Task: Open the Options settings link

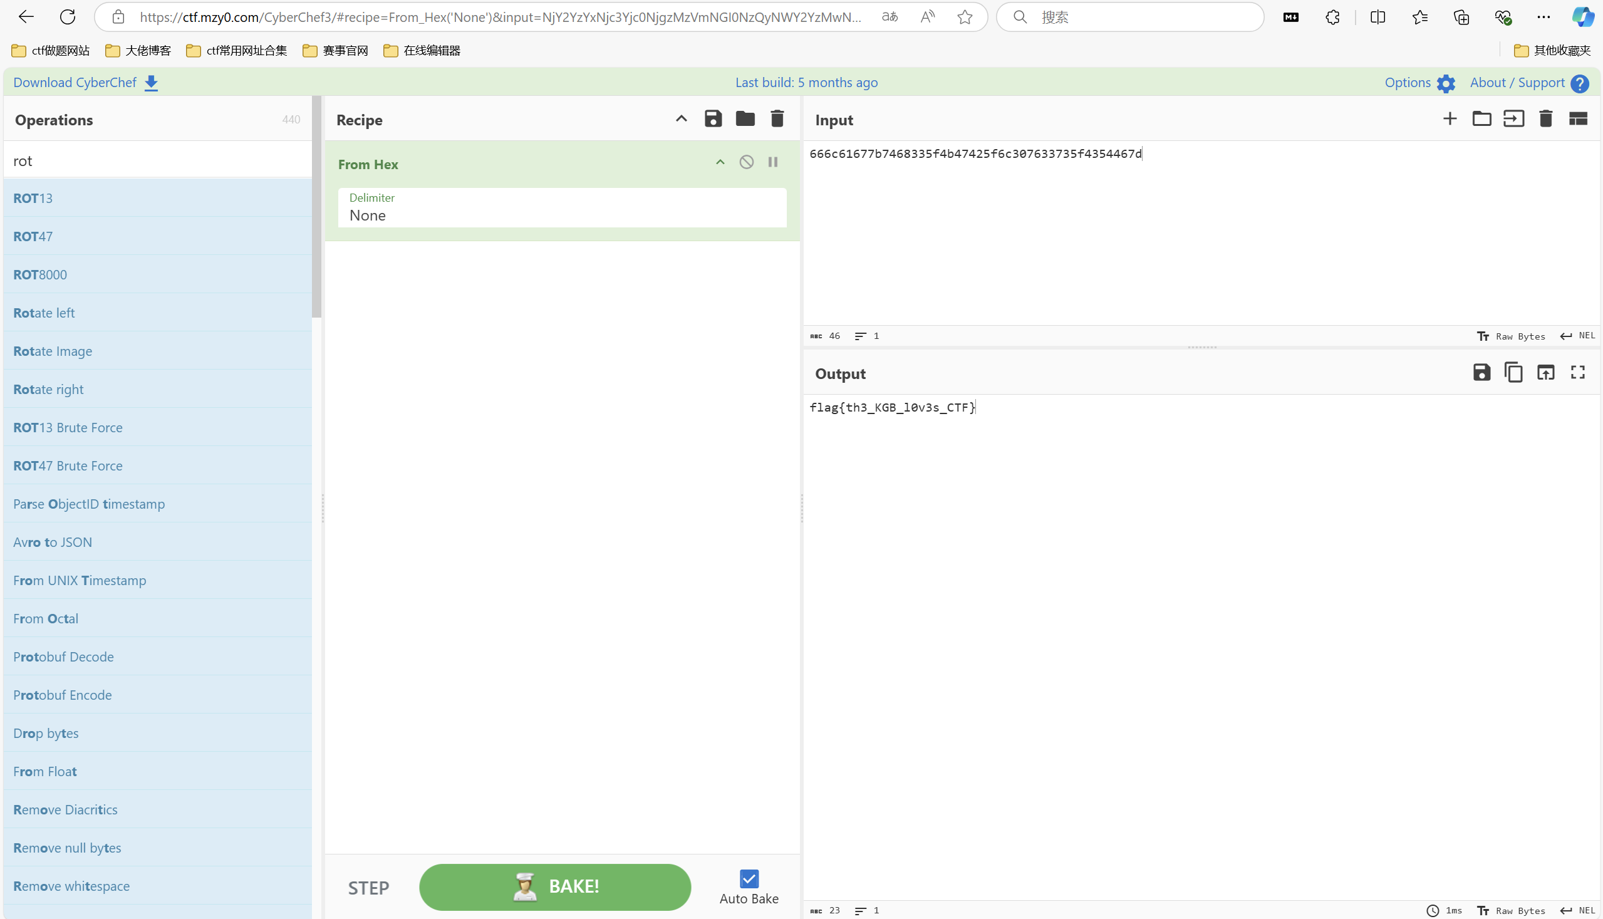Action: (1419, 83)
